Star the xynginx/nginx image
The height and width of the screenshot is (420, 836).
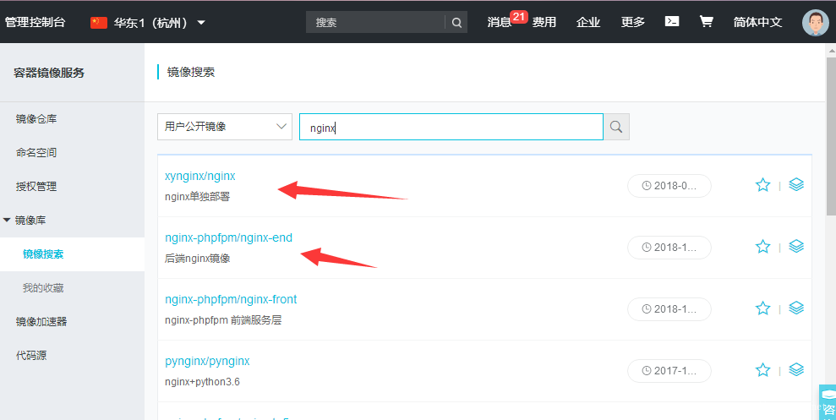[763, 185]
